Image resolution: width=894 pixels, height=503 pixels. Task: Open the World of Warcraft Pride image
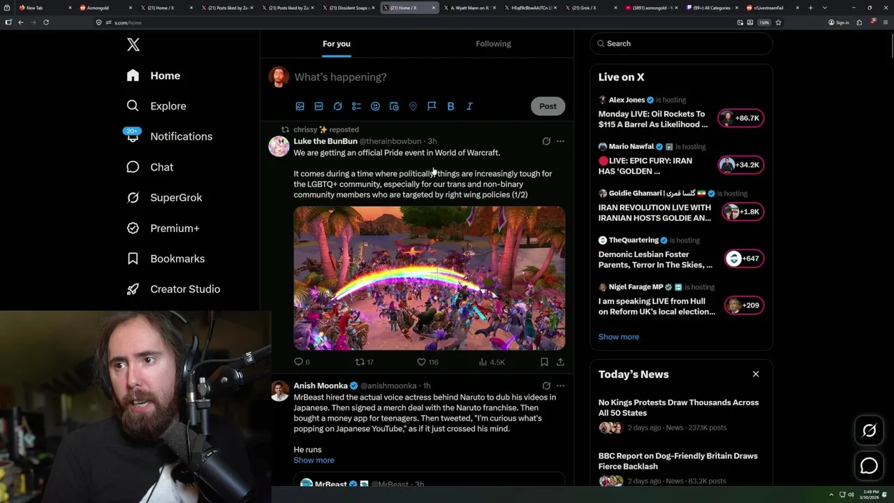click(430, 278)
